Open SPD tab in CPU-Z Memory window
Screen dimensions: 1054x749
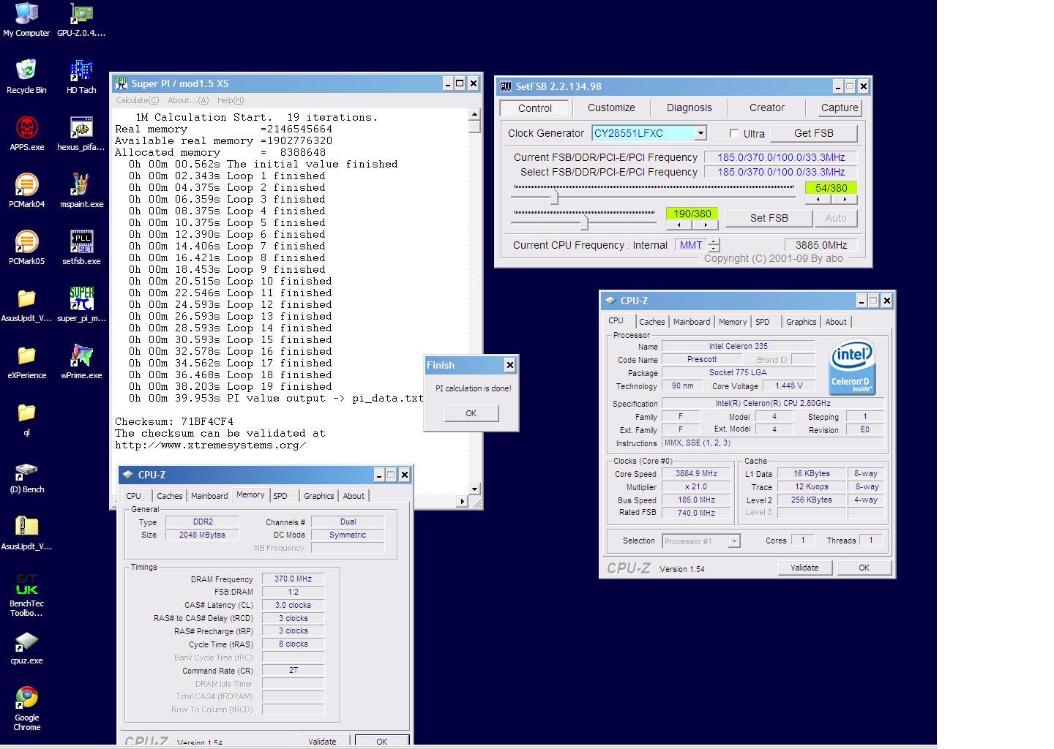pos(280,496)
